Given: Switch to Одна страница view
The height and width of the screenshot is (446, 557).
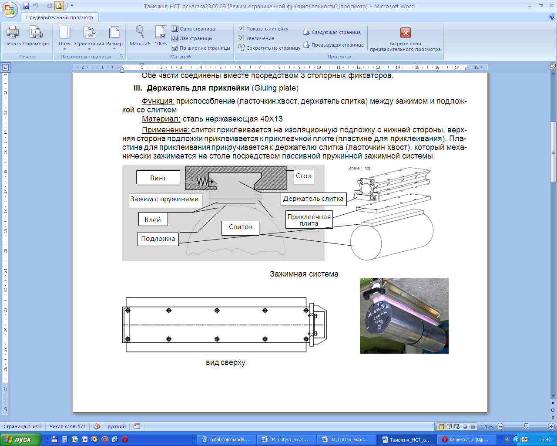Looking at the screenshot, I should click(193, 29).
